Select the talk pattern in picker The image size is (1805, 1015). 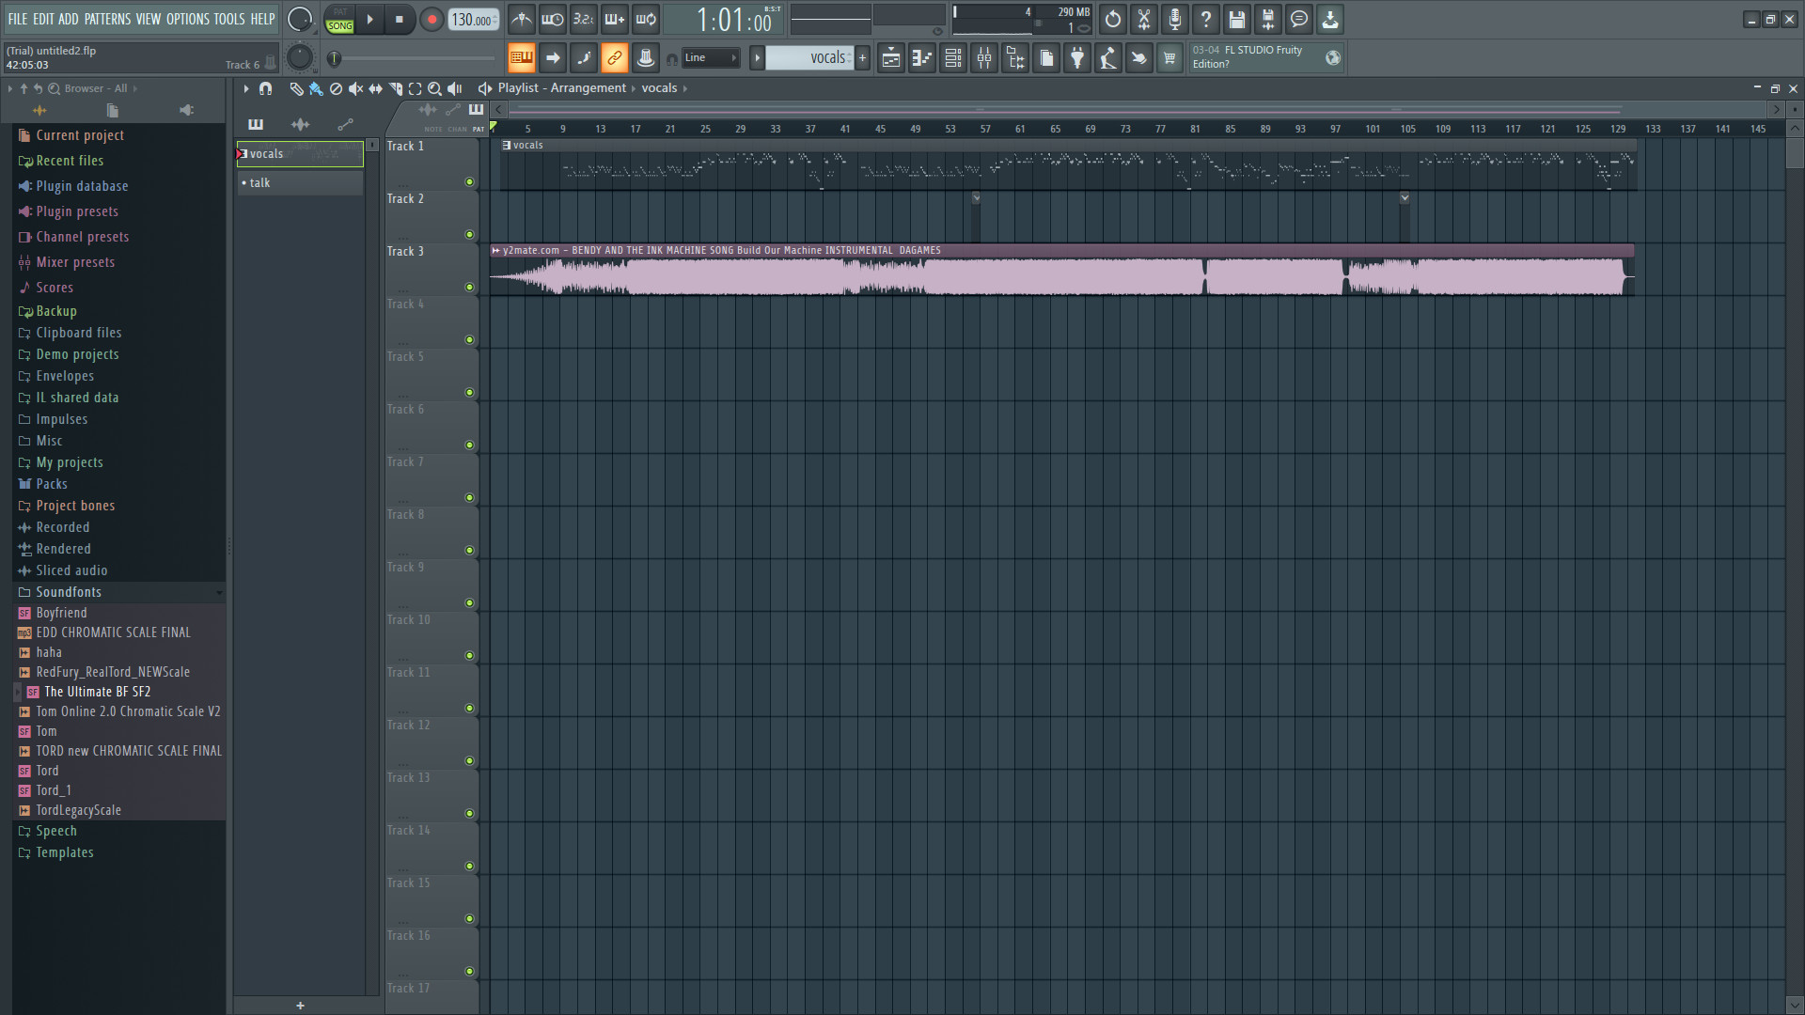tap(300, 183)
